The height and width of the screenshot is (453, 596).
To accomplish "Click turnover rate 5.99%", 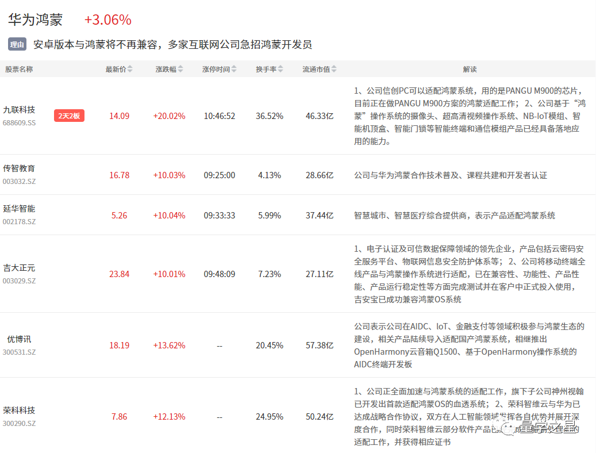I will (x=270, y=216).
